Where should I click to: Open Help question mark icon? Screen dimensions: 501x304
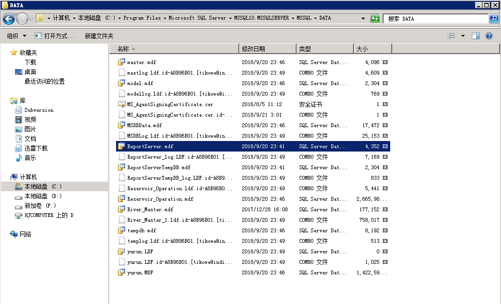[489, 36]
